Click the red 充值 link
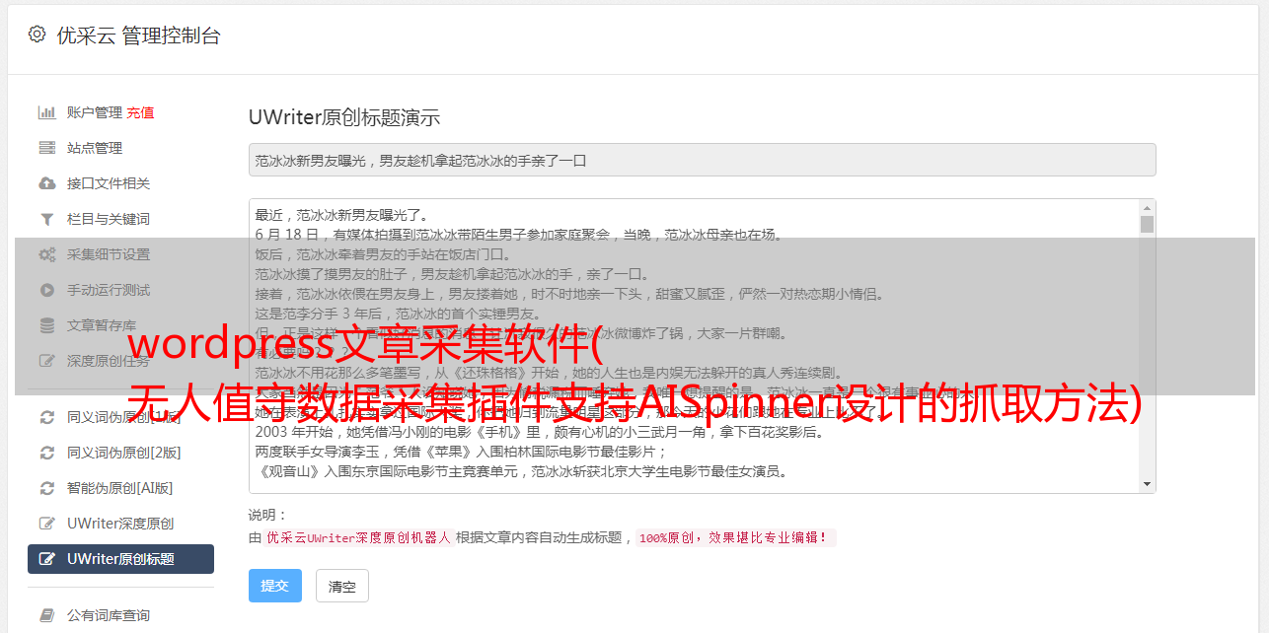This screenshot has height=633, width=1269. coord(140,112)
